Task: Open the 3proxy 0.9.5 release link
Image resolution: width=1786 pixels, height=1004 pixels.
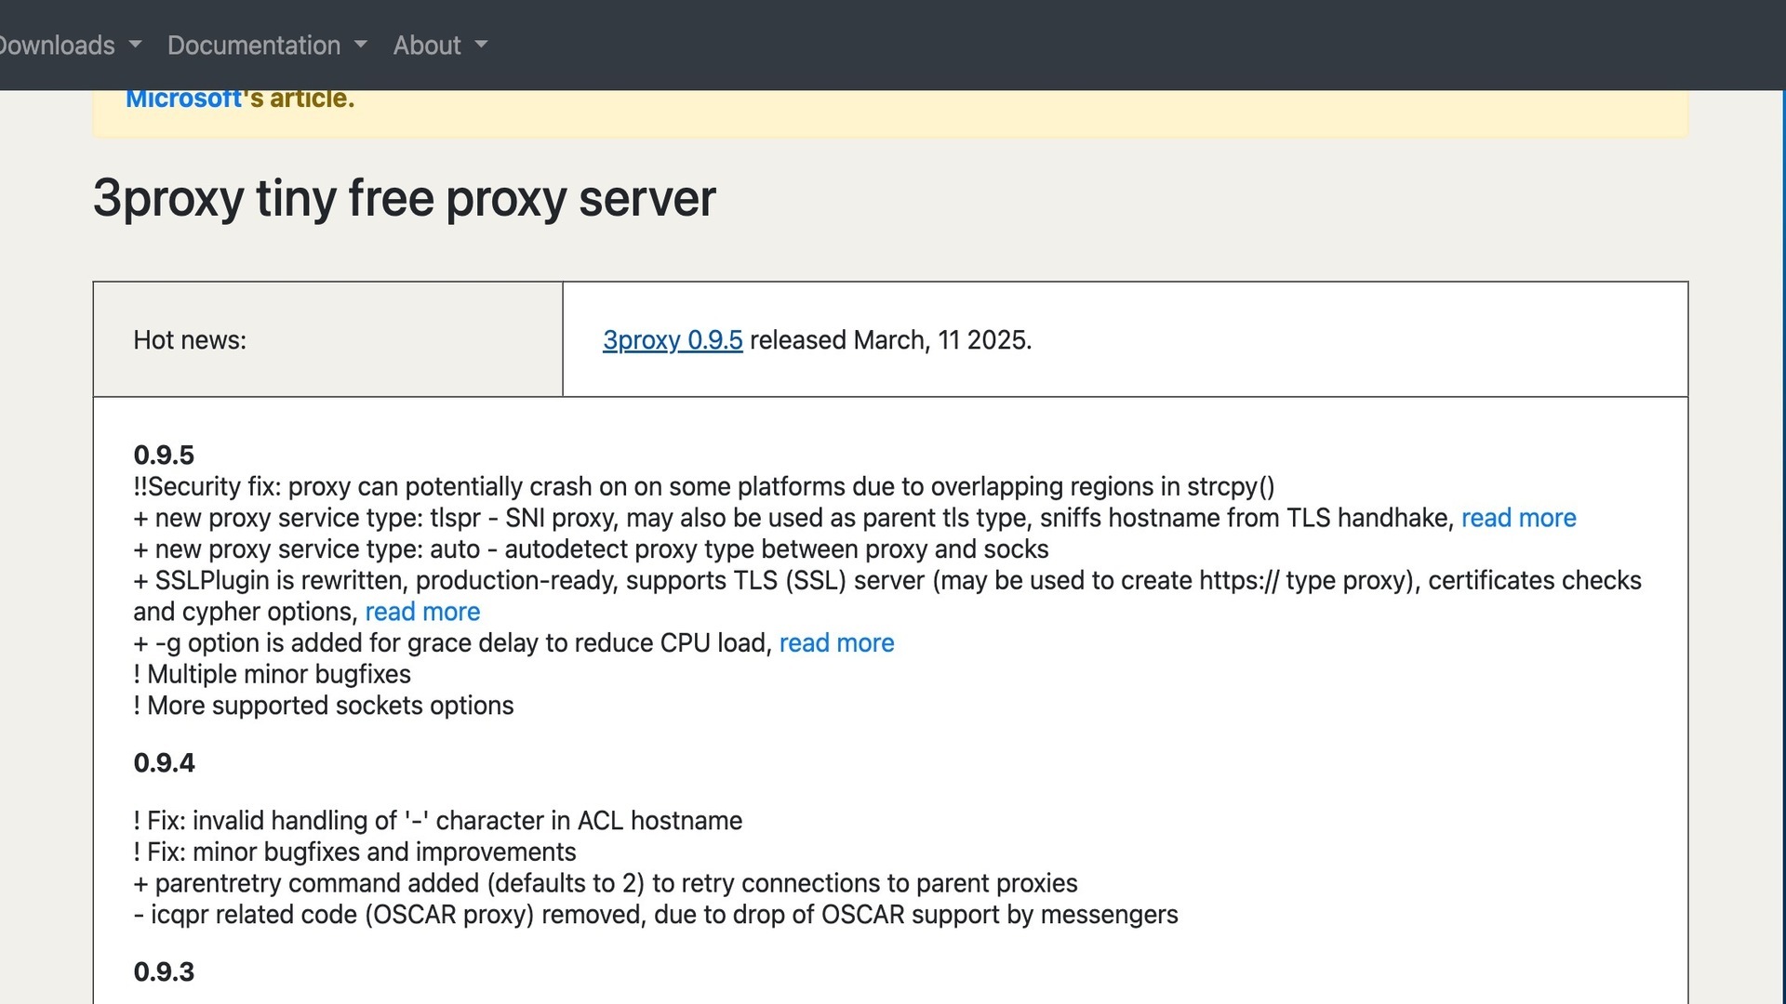Action: [x=672, y=340]
